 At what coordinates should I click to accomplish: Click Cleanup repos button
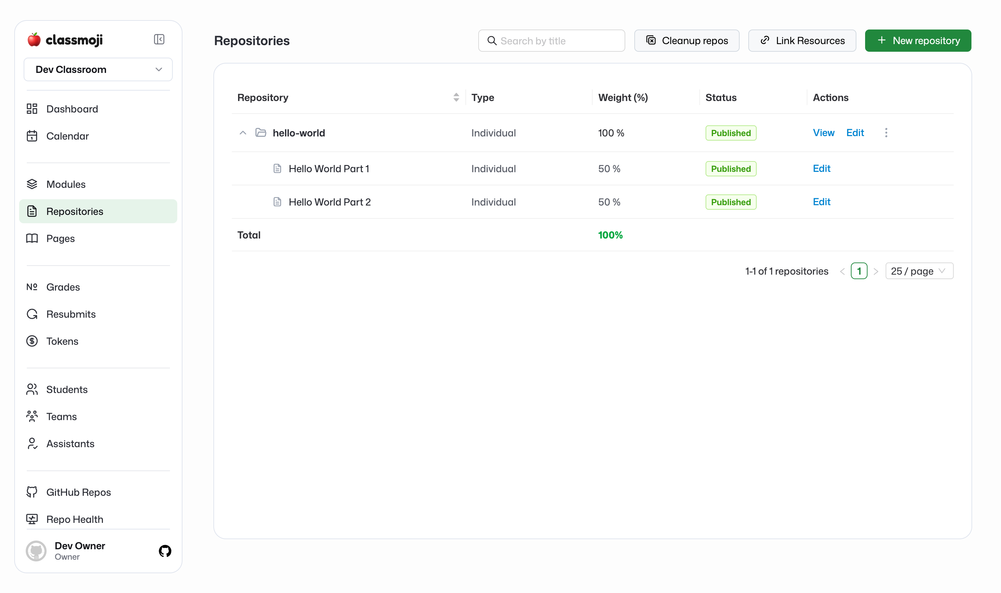pyautogui.click(x=687, y=41)
